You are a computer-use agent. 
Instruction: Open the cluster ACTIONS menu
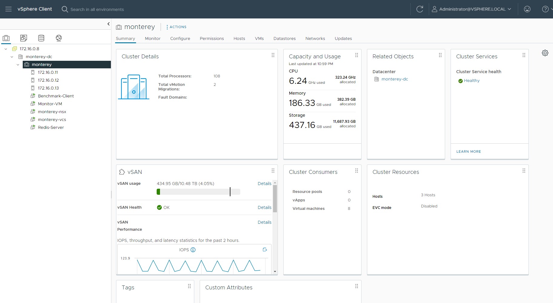coord(176,27)
